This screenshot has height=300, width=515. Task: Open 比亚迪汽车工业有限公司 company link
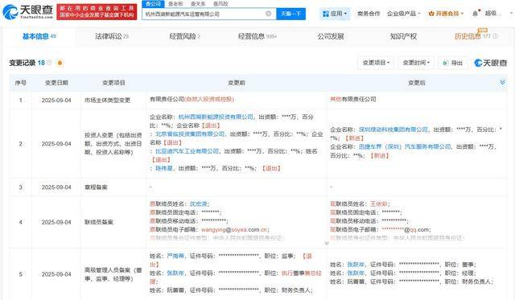pos(187,151)
